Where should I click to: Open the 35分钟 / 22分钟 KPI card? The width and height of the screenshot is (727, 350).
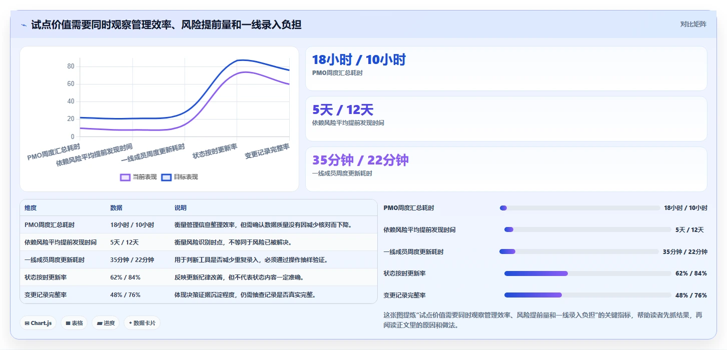(x=506, y=169)
